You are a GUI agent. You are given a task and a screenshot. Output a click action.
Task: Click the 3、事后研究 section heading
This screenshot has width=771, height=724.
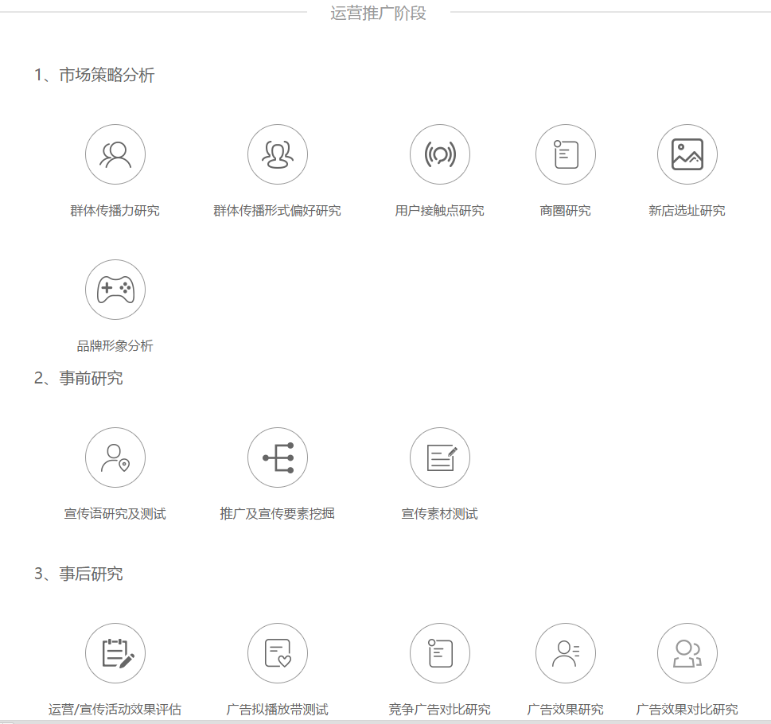point(79,574)
